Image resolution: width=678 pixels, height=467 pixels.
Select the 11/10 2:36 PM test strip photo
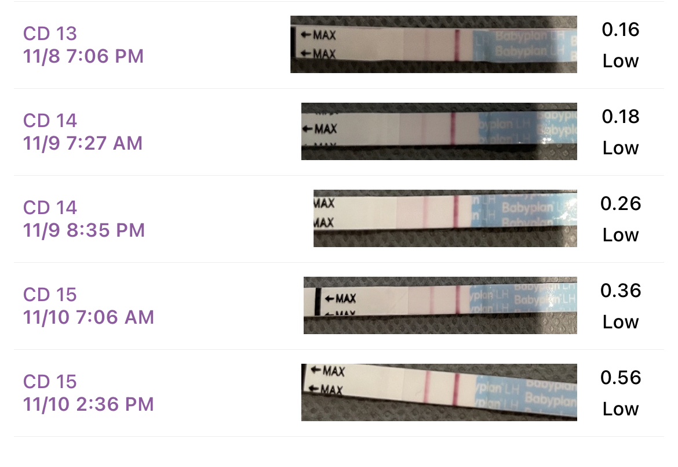[439, 392]
